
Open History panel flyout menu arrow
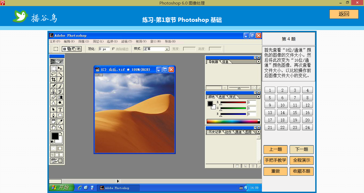[x=258, y=132]
